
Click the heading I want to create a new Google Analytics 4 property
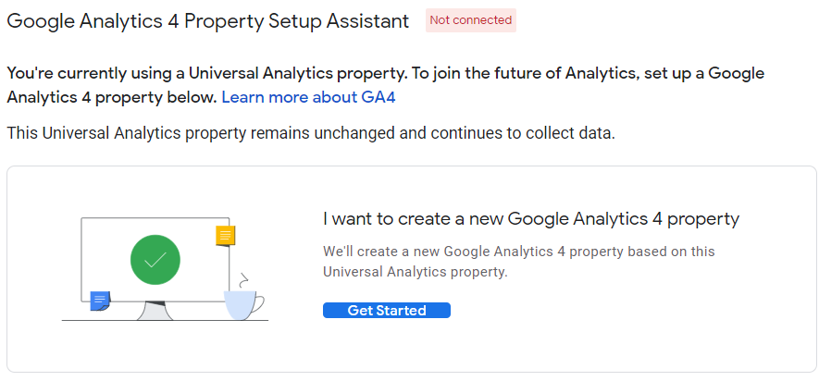(531, 218)
